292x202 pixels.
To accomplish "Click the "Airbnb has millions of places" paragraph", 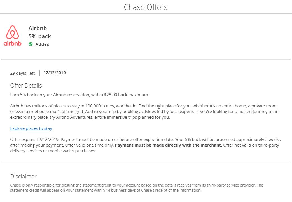I will (144, 112).
